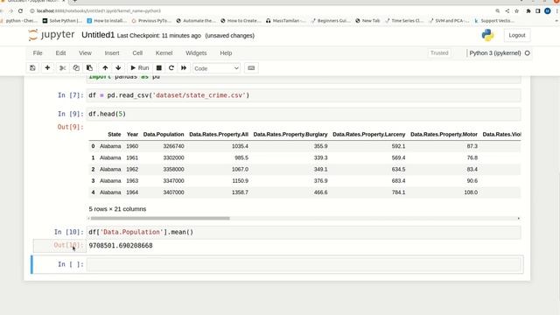The height and width of the screenshot is (315, 560).
Task: Copy selected cells icon
Action: click(x=76, y=68)
